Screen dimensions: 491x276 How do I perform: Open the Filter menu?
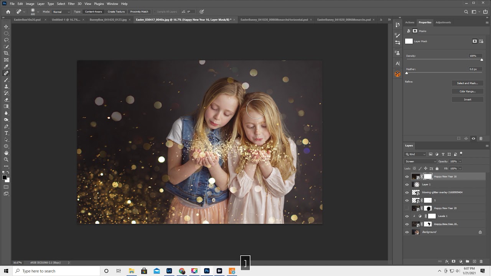click(71, 4)
